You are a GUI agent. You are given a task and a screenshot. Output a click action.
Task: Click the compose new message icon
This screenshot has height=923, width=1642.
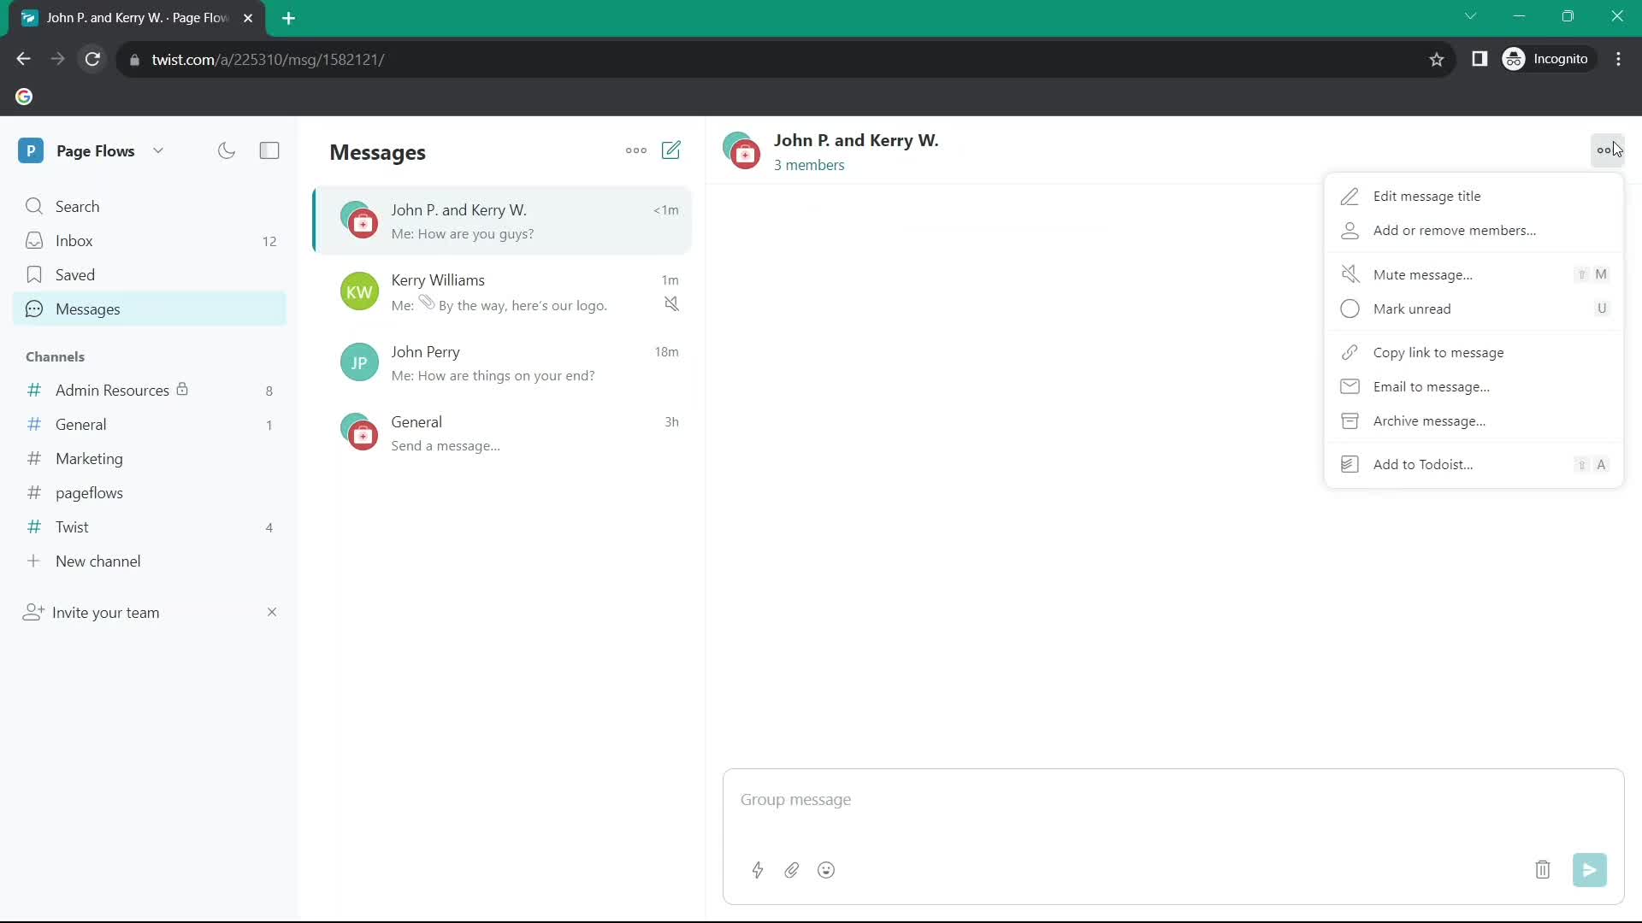[673, 150]
